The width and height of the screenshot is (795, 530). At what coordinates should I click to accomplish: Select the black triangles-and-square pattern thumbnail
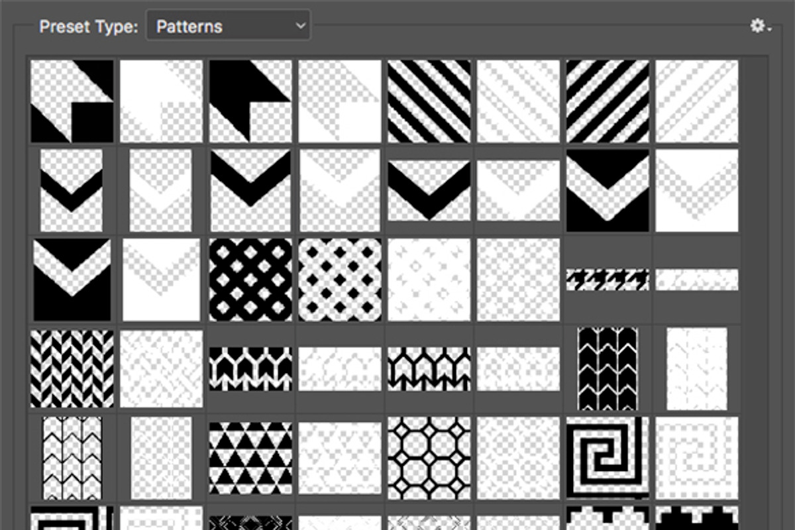tap(72, 101)
